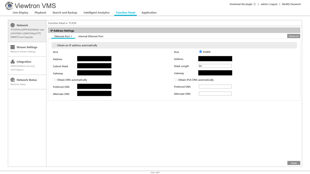Click the Logout link
This screenshot has width=310, height=174.
pyautogui.click(x=273, y=4)
